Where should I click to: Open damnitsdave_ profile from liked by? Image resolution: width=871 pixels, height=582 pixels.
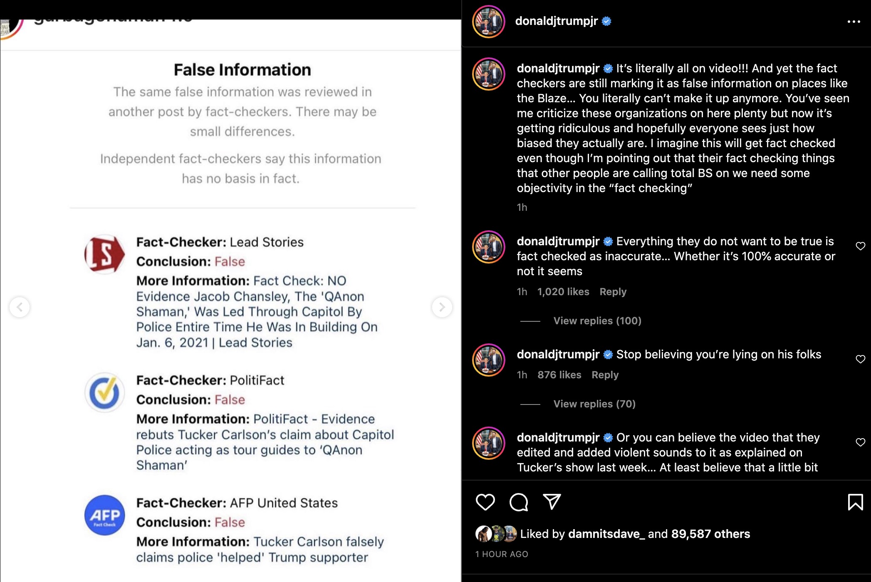(x=606, y=534)
